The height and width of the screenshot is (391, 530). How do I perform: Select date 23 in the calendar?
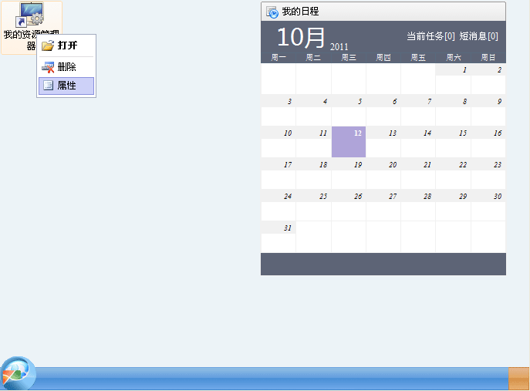488,174
